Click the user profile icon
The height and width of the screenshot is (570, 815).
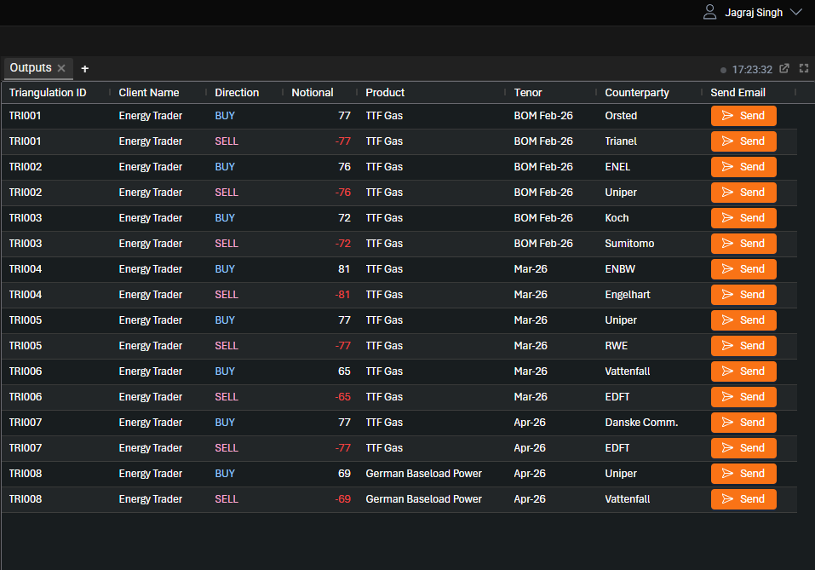709,12
